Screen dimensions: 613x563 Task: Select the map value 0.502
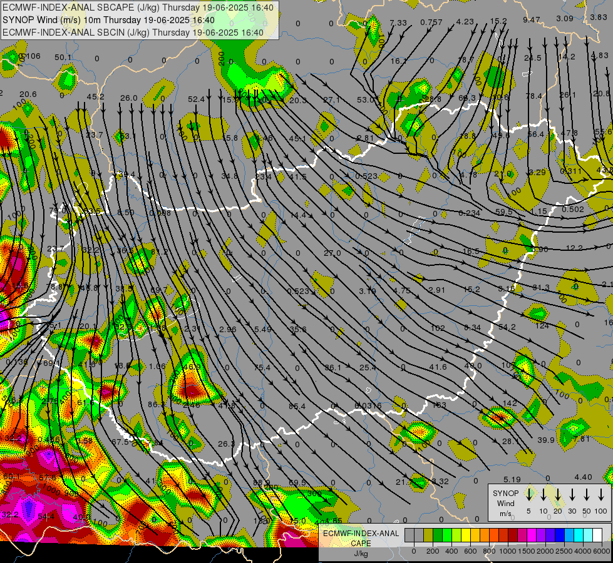click(x=573, y=210)
